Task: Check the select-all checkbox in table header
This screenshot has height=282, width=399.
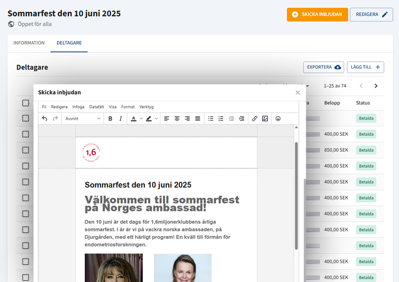Action: (25, 103)
